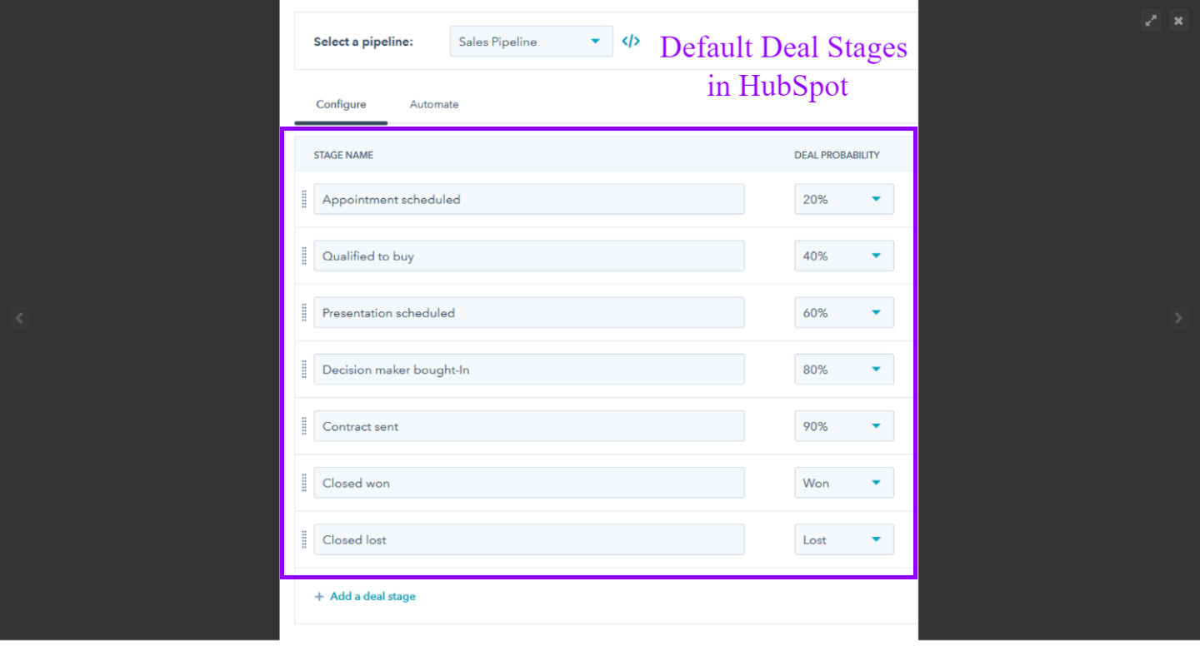Select the Configure tab

coord(341,104)
